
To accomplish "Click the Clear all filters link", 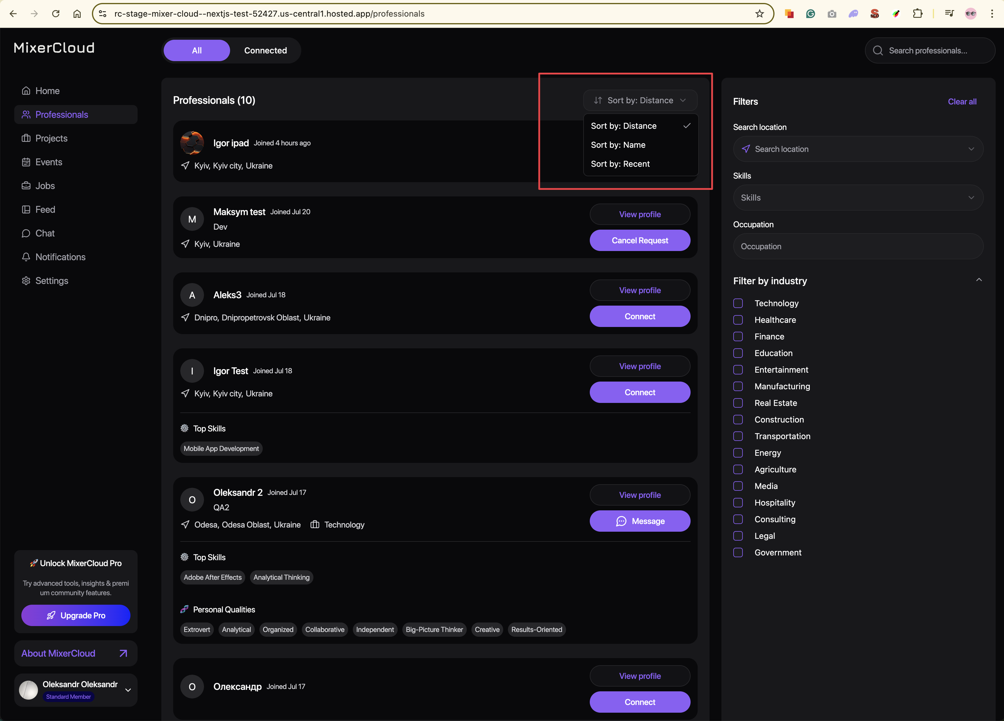I will click(x=962, y=101).
